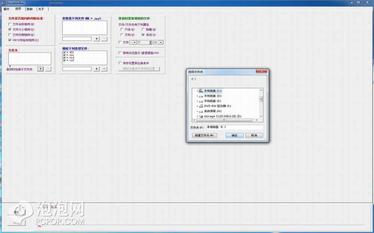Tick the 文档 attribute checkbox
The width and height of the screenshot is (374, 233).
click(x=122, y=35)
